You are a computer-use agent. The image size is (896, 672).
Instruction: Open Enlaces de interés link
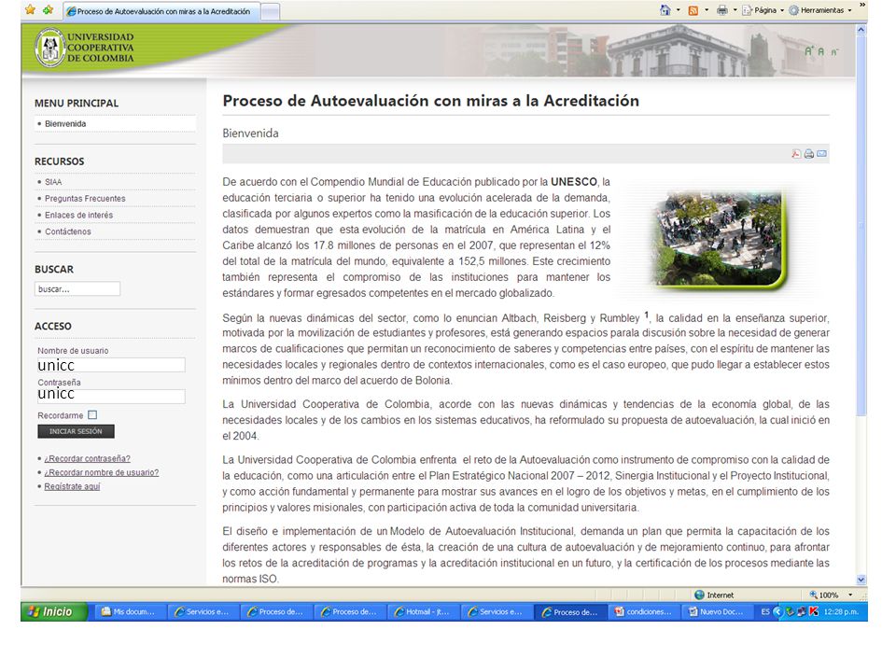pos(78,215)
